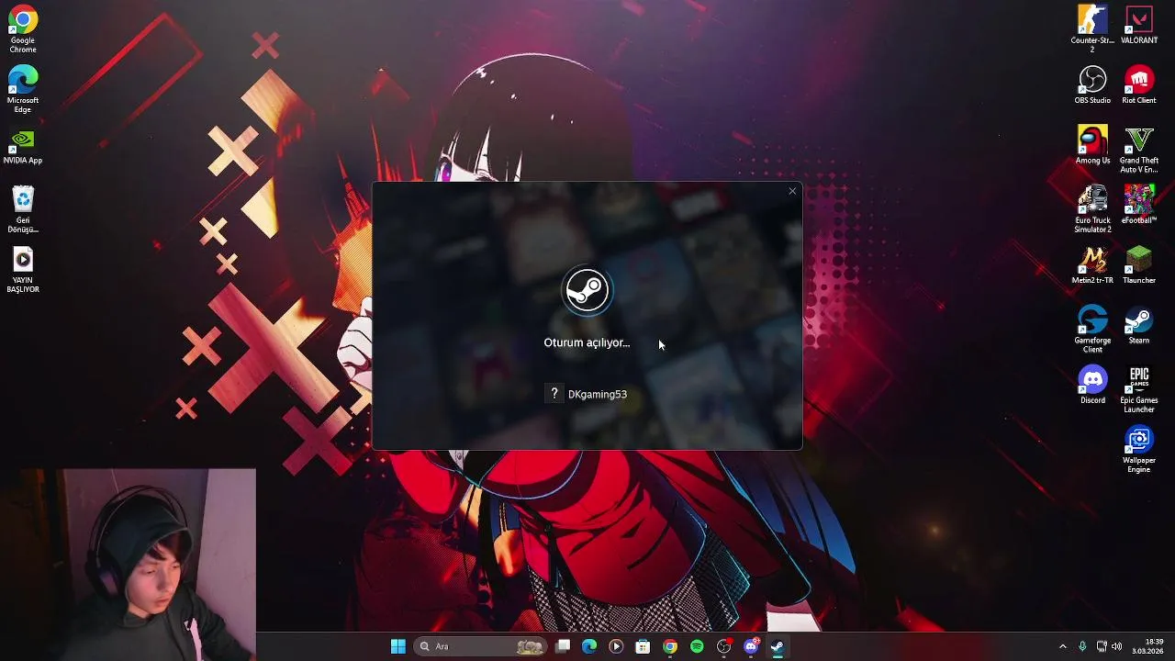This screenshot has height=661, width=1175.
Task: Open NVIDIA App desktop shortcut
Action: point(23,148)
